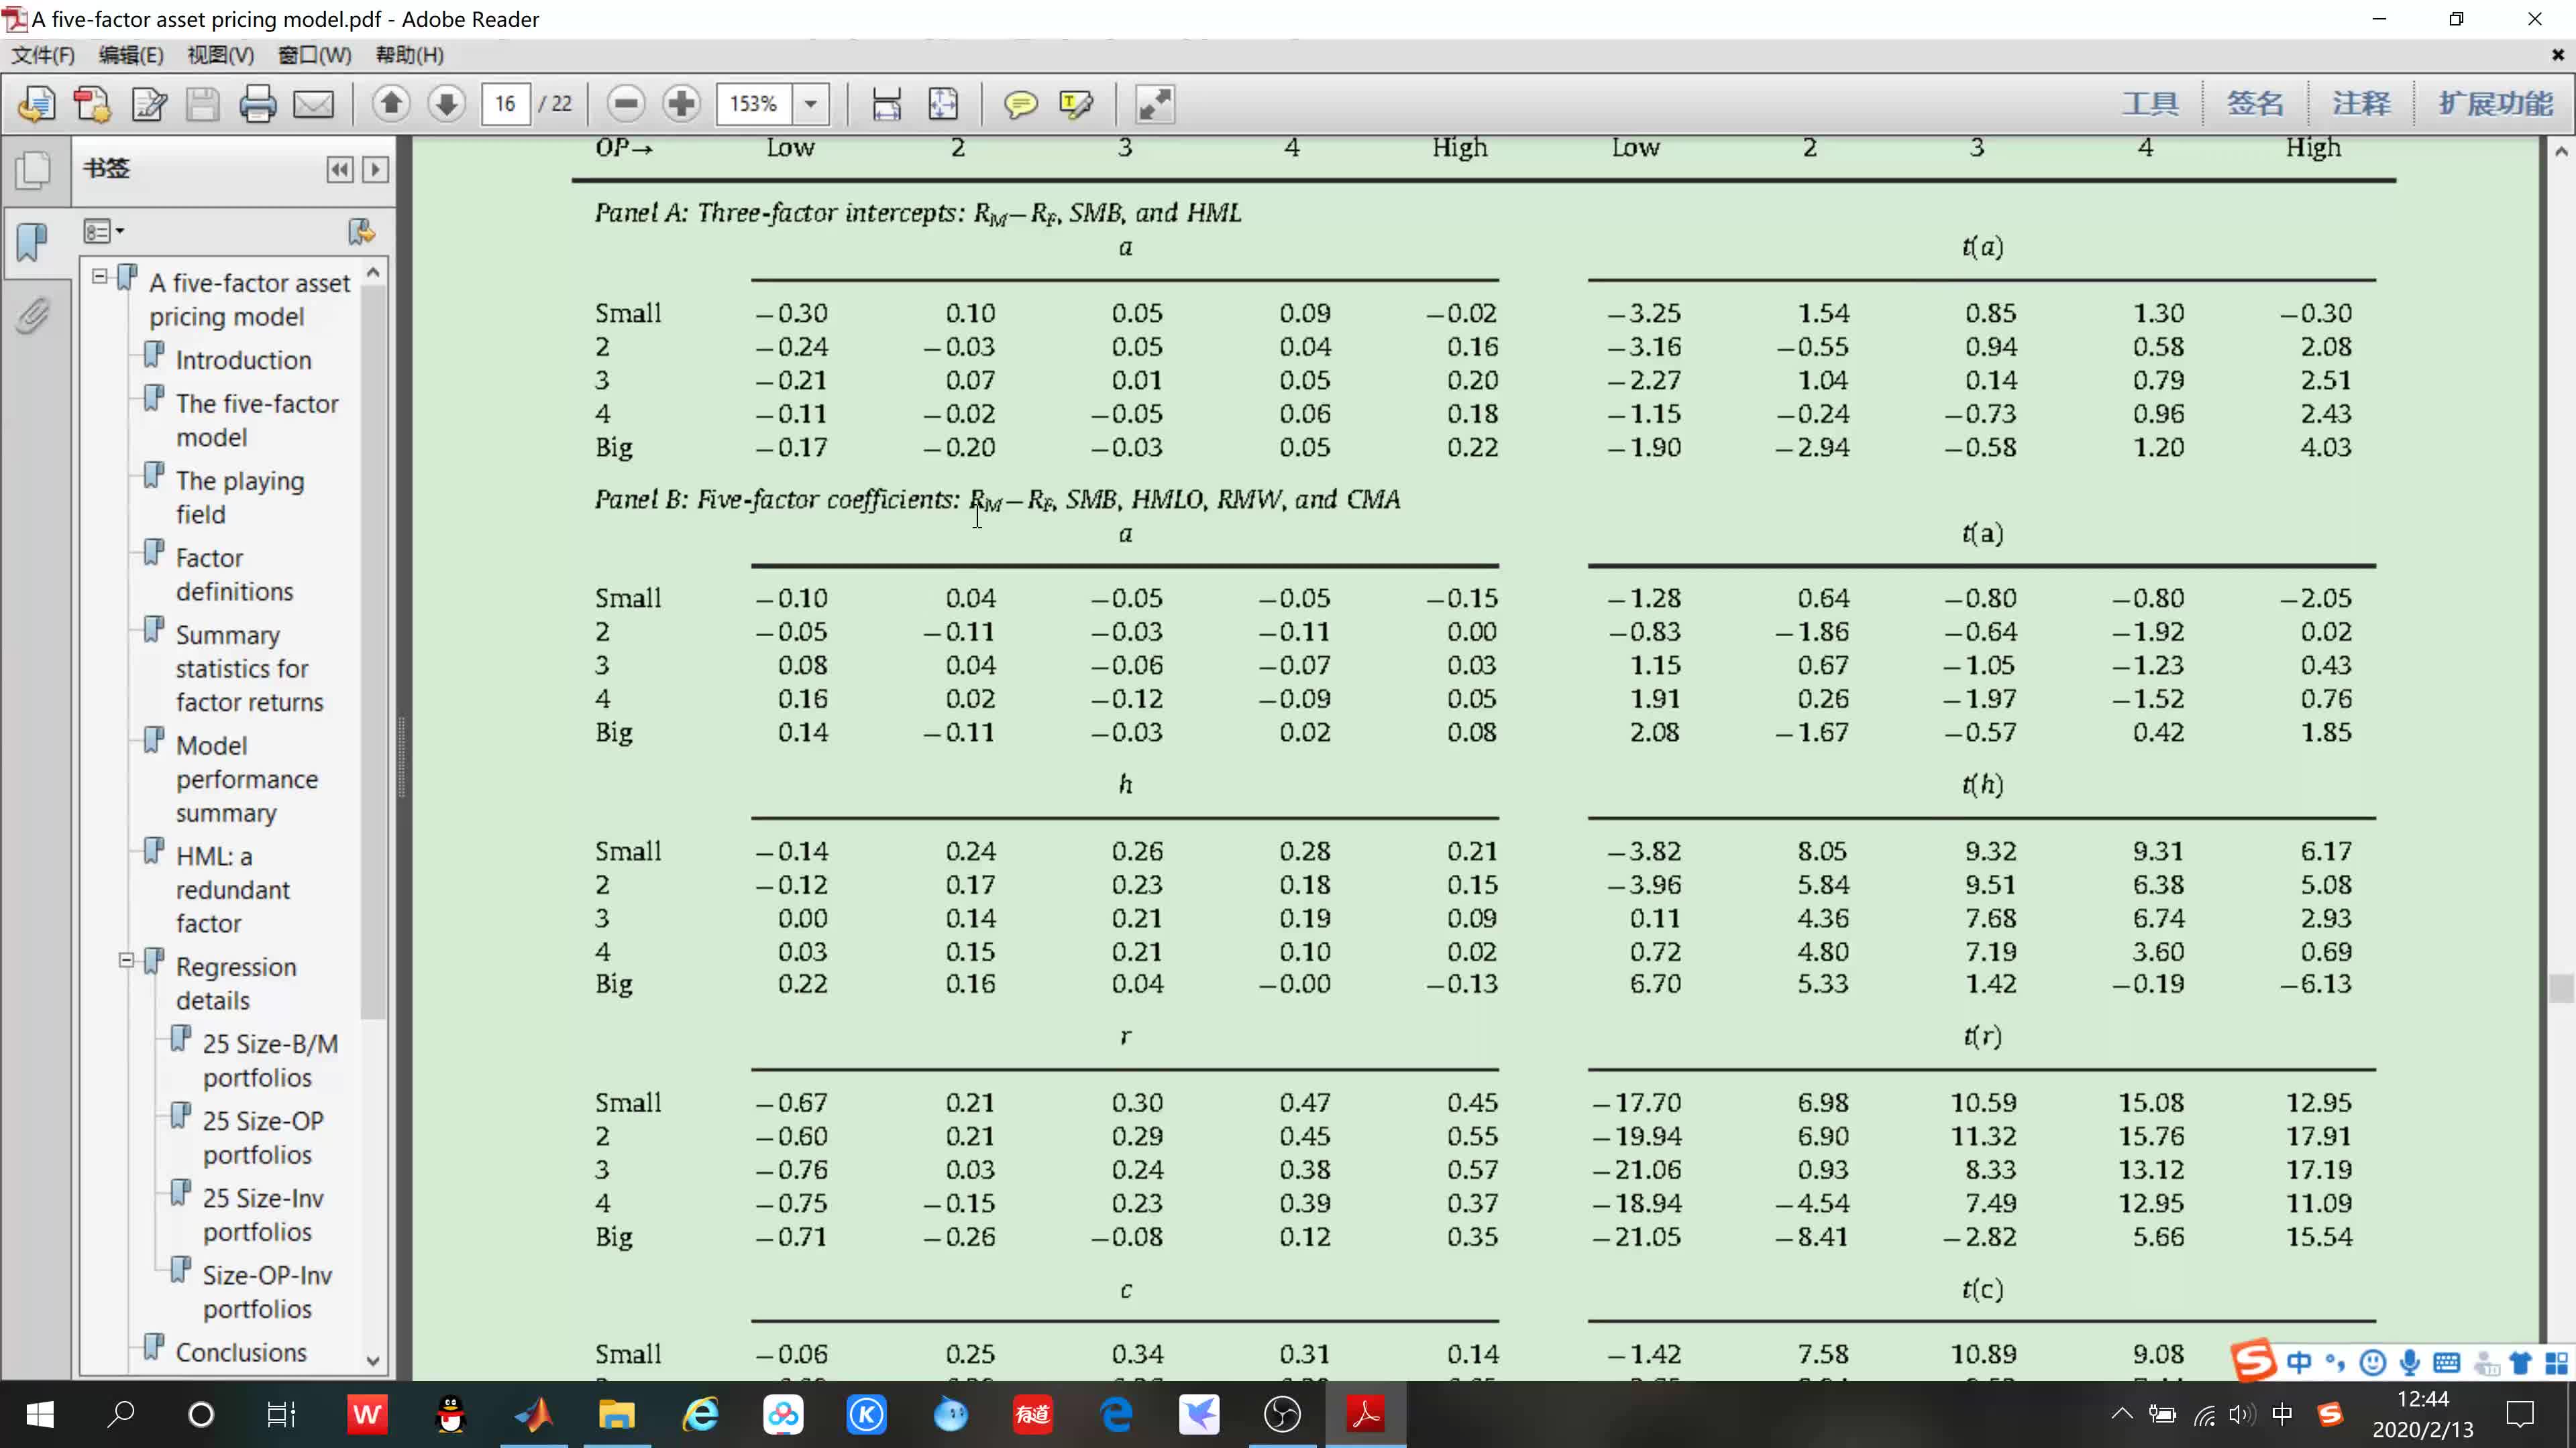This screenshot has height=1448, width=2576.
Task: Go to next page arrow
Action: [446, 103]
